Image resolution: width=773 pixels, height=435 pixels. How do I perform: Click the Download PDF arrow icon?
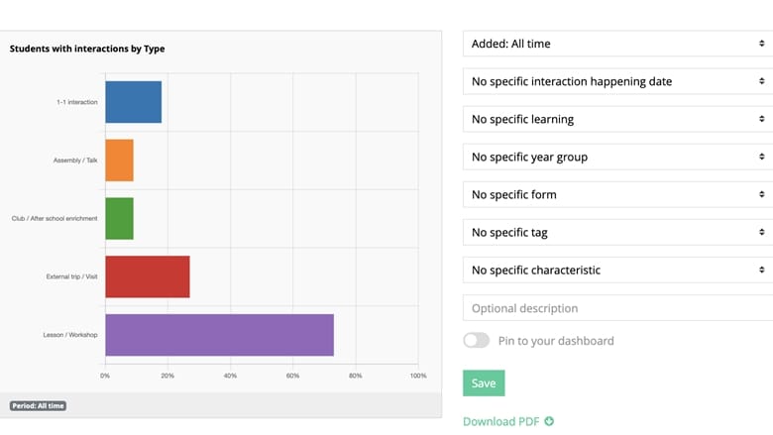(x=549, y=421)
